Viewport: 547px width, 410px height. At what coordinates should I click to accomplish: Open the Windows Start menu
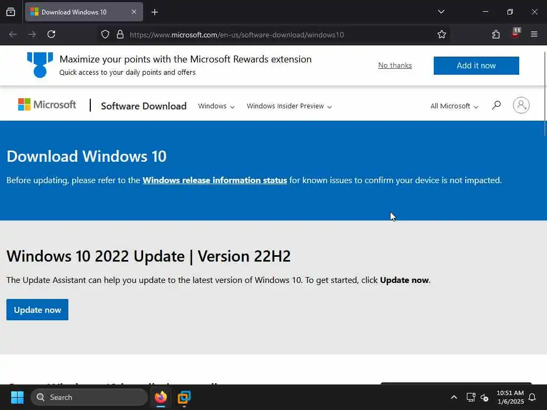tap(17, 397)
